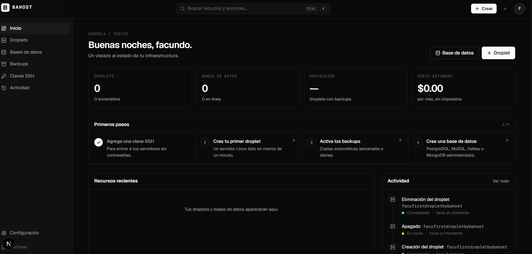Click the Bases de datos cylinder icon

click(4, 52)
